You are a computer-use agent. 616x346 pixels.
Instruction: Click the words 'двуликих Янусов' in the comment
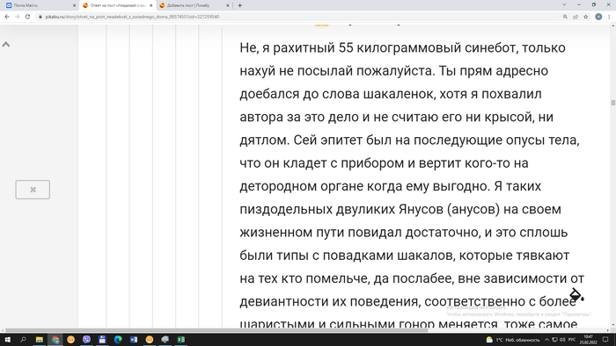pos(389,210)
